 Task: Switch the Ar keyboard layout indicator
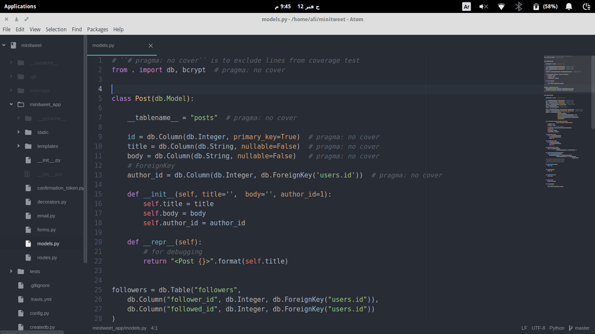click(466, 6)
